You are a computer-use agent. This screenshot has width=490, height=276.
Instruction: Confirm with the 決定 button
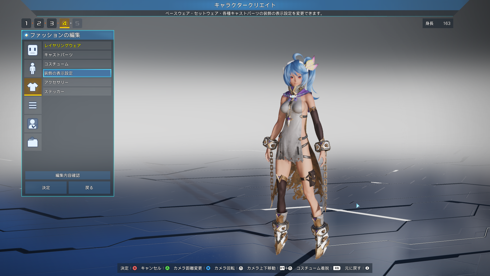pyautogui.click(x=46, y=188)
